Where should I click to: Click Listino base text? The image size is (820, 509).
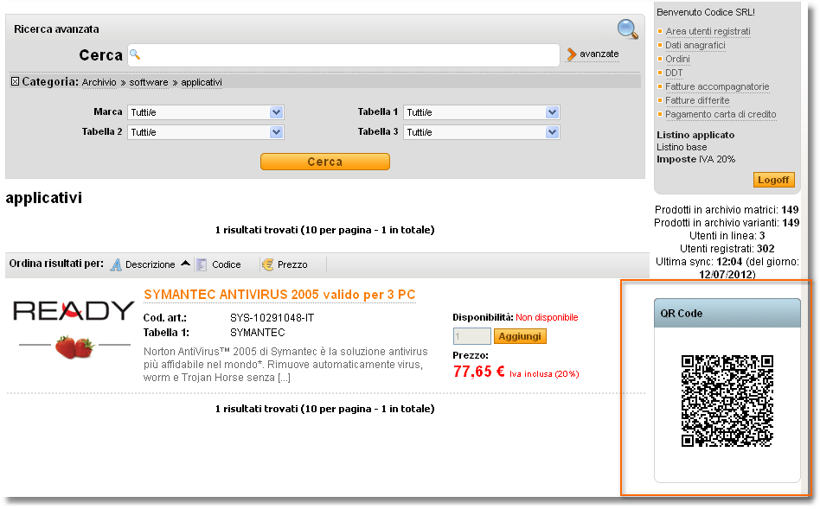(x=682, y=148)
